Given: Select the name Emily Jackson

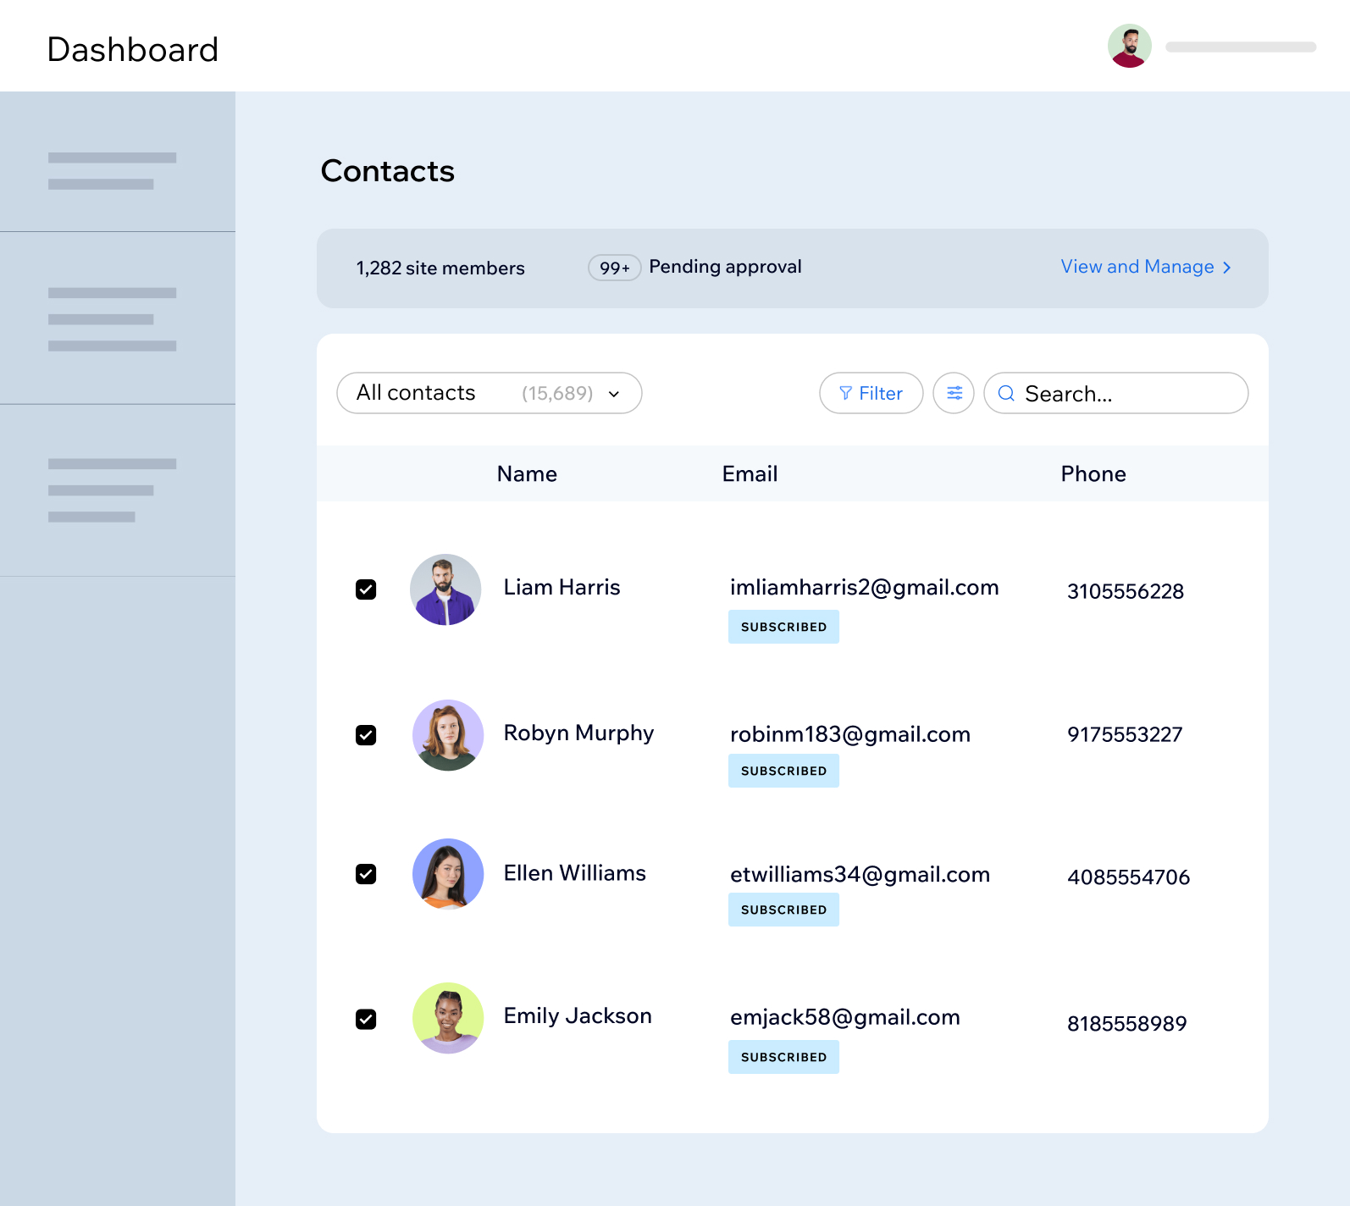Looking at the screenshot, I should click(x=578, y=1016).
